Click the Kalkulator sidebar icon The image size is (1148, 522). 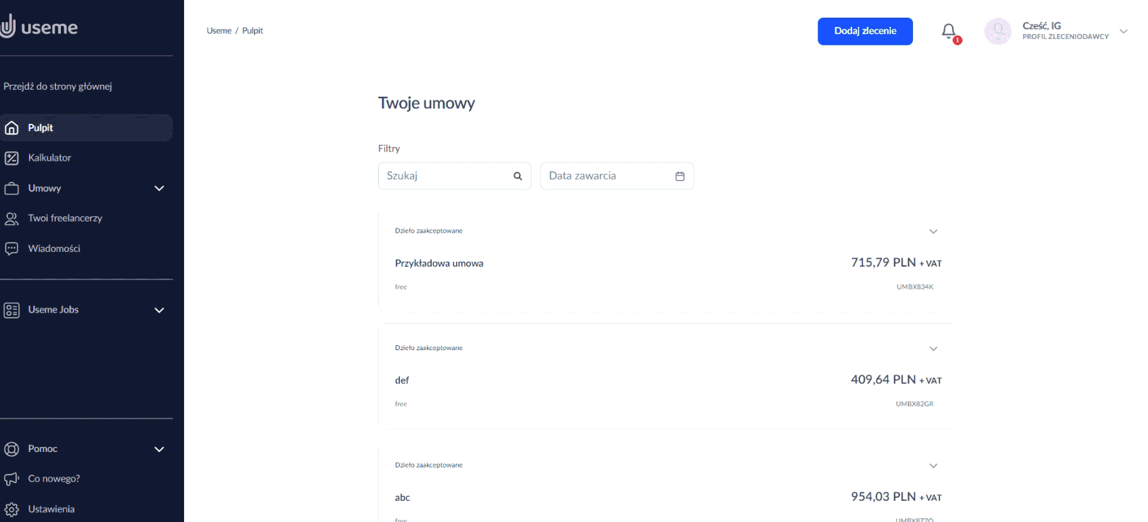[11, 158]
